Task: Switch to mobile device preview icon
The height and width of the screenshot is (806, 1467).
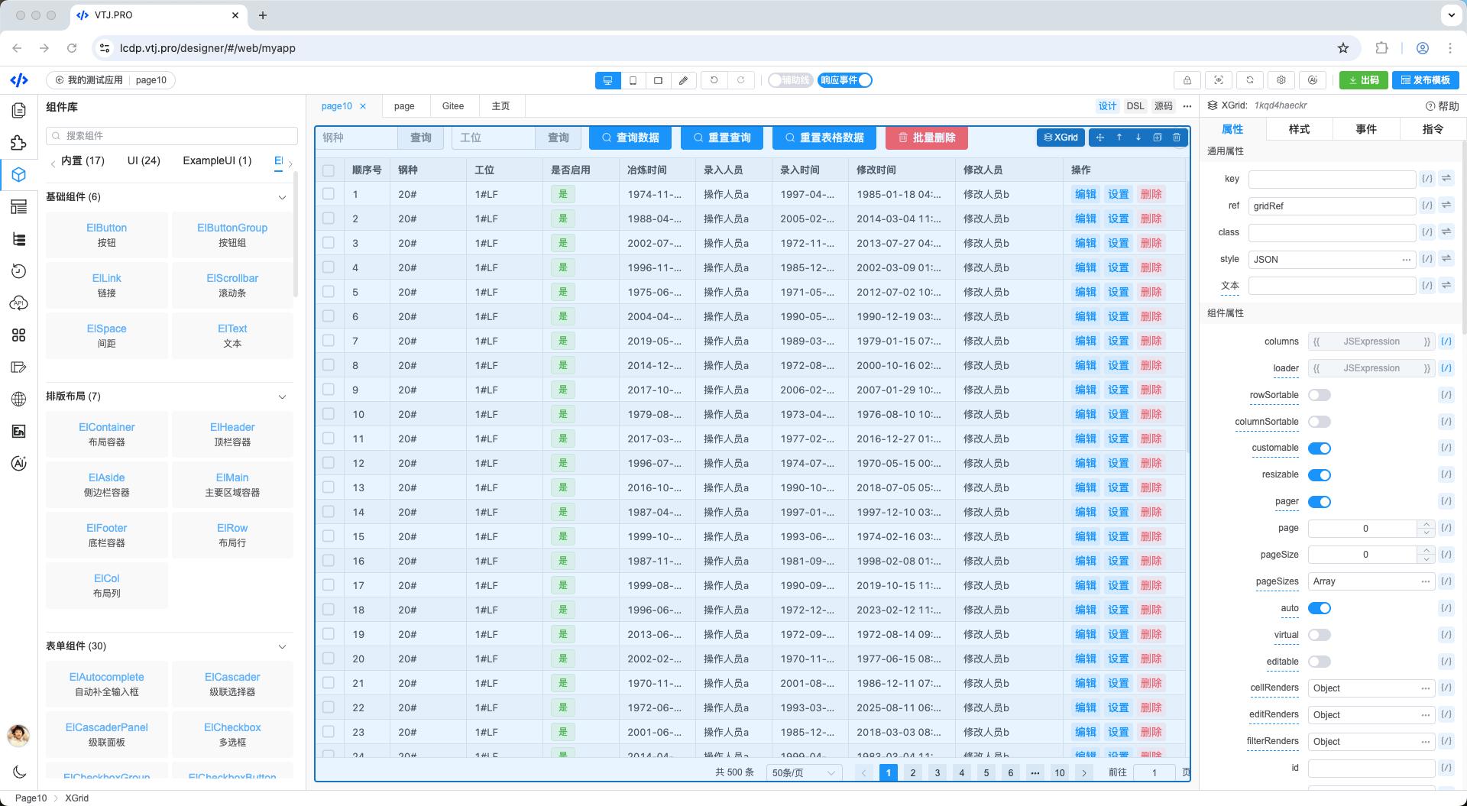Action: (x=633, y=80)
